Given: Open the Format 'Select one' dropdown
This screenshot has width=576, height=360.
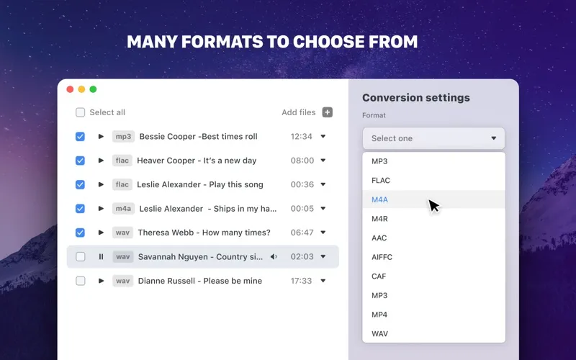Looking at the screenshot, I should click(x=433, y=138).
